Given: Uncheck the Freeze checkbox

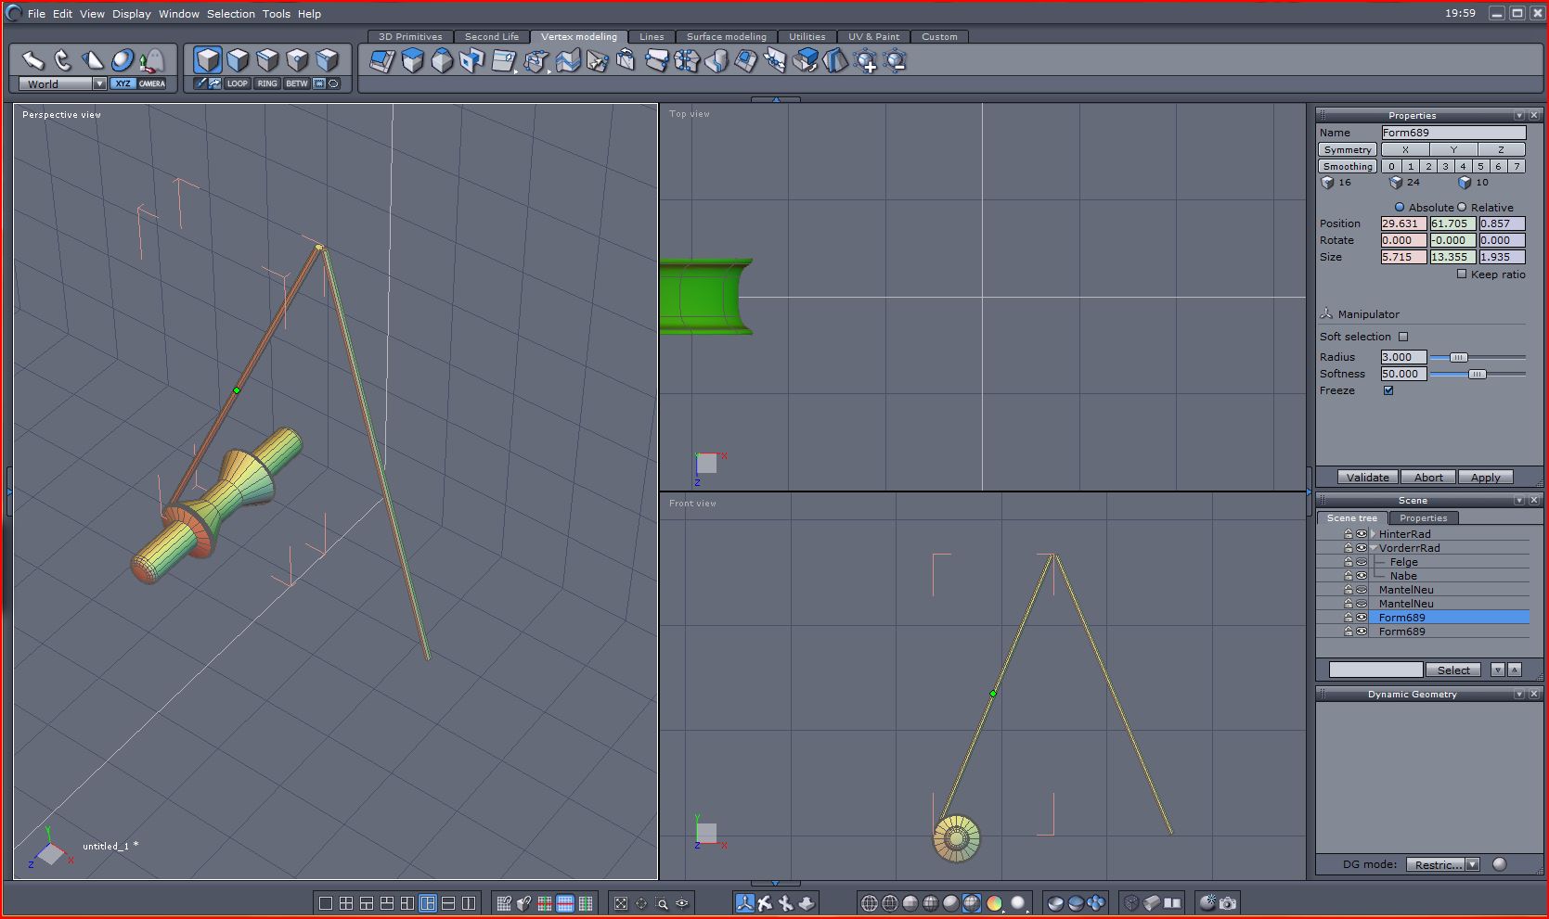Looking at the screenshot, I should click(x=1388, y=390).
